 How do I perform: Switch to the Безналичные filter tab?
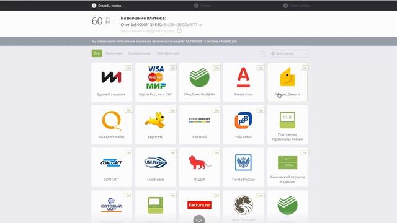tap(140, 53)
